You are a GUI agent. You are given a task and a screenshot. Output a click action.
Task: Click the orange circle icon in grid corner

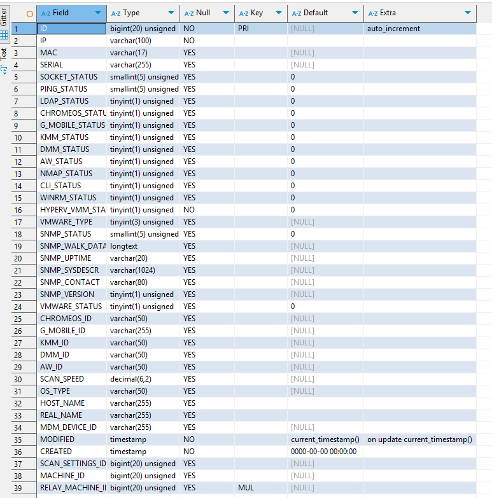pos(29,13)
